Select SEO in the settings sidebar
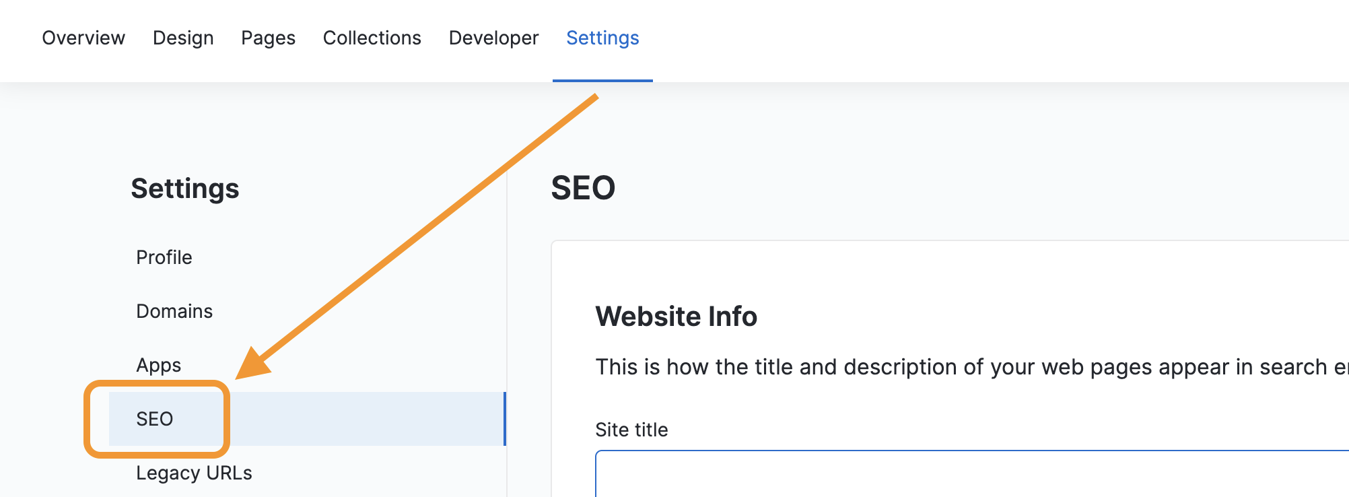 pyautogui.click(x=155, y=419)
